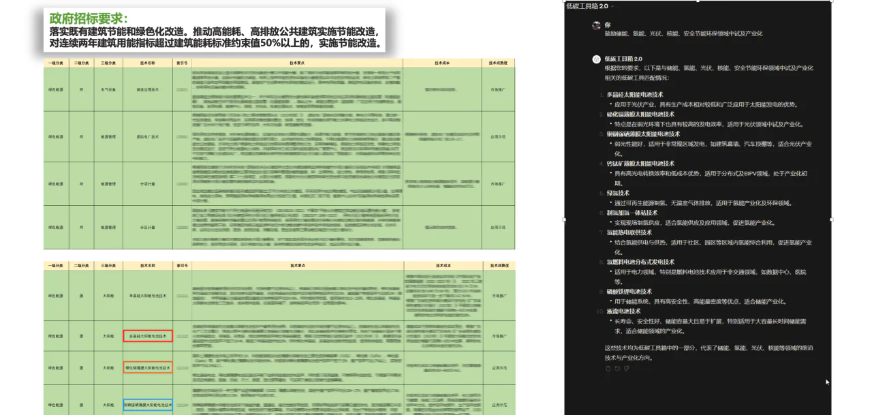
Task: Click the 碲化镉薄膜太阳能电池技术 table cell
Action: tap(148, 367)
